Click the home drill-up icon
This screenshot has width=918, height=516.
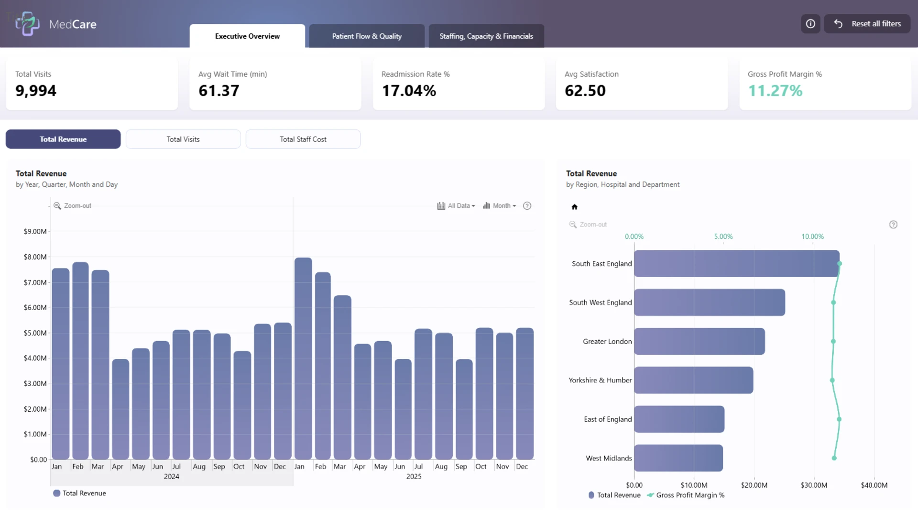575,207
